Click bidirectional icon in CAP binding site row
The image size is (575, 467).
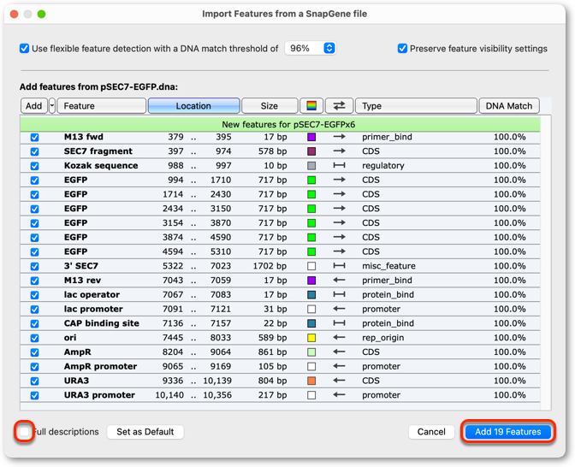(x=339, y=323)
